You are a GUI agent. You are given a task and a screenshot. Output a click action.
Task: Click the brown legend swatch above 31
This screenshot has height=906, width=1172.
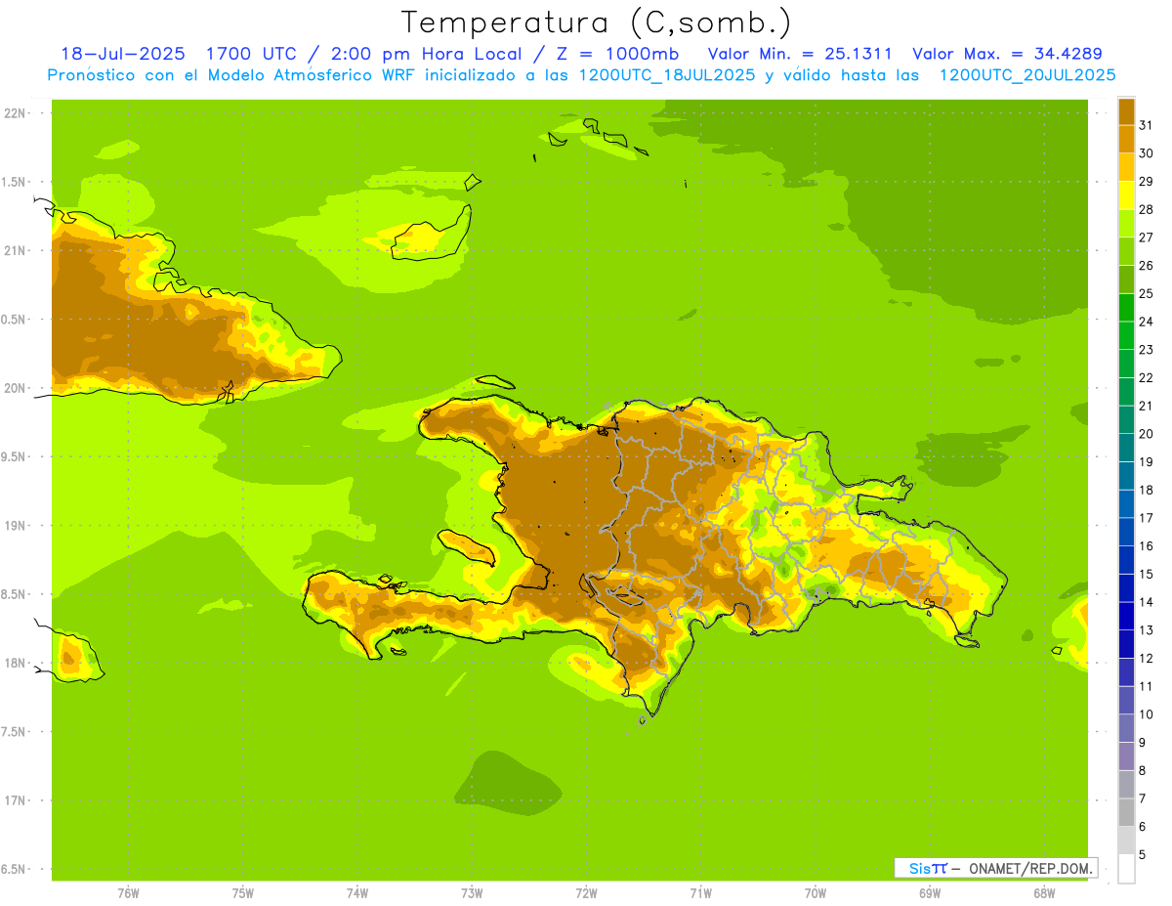[x=1126, y=110]
